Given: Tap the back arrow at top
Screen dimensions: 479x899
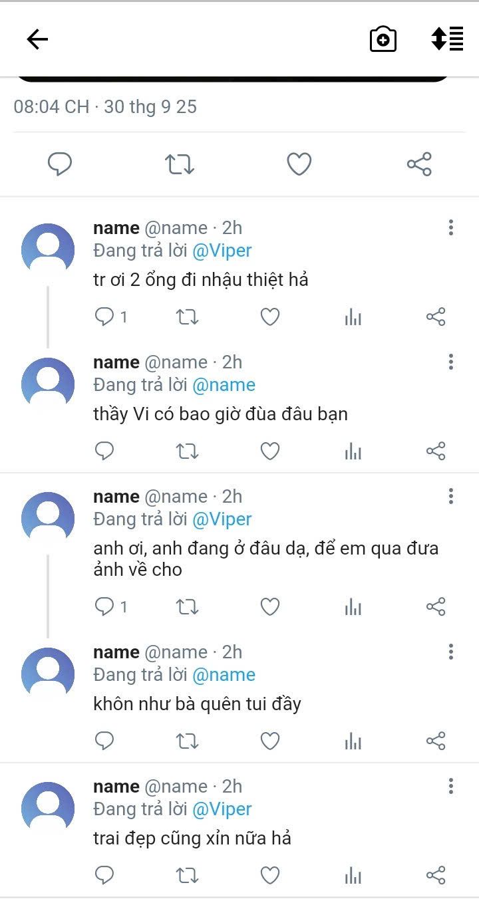Looking at the screenshot, I should [x=37, y=40].
